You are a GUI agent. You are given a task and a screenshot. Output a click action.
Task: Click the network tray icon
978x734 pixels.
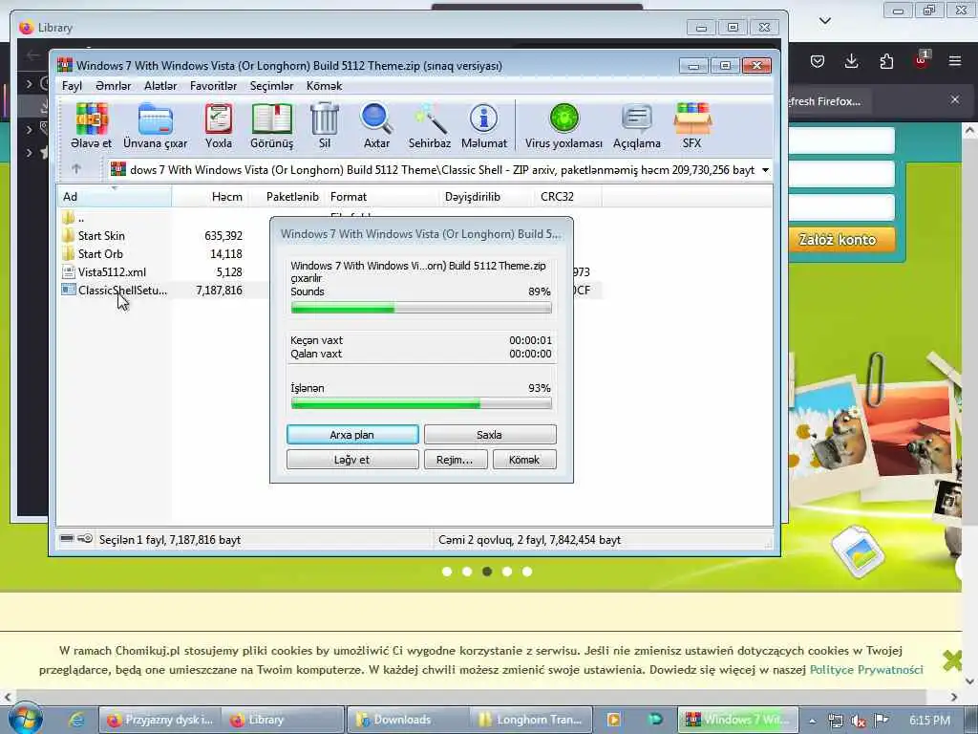click(836, 721)
